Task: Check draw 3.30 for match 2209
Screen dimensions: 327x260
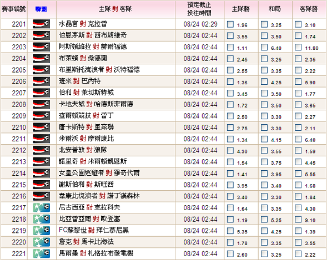Action: pyautogui.click(x=264, y=116)
